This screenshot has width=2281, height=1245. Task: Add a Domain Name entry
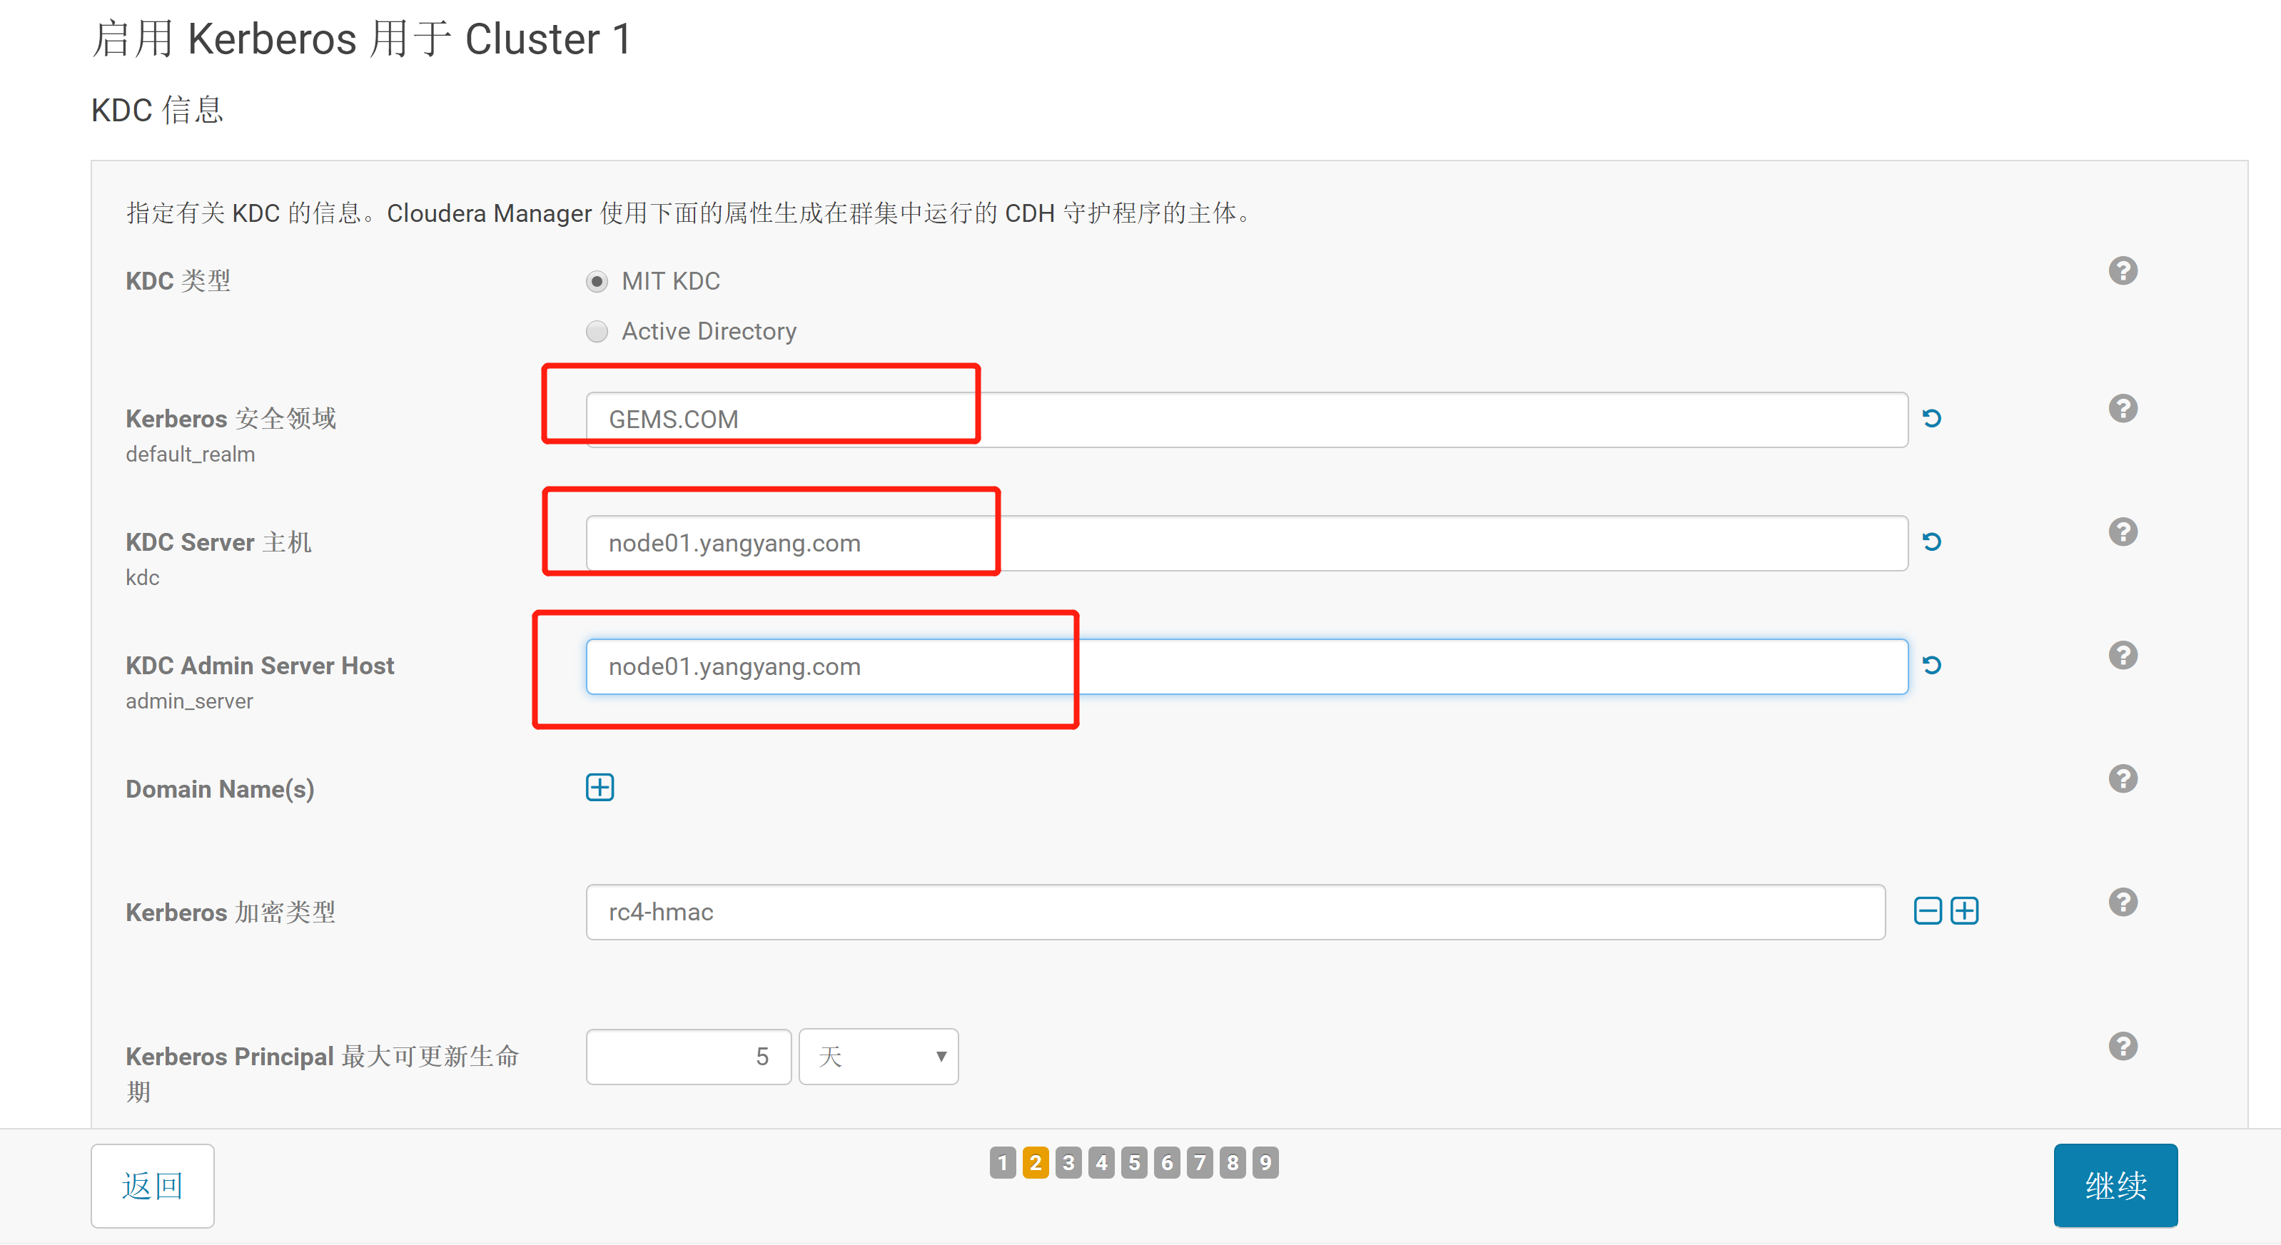point(600,787)
